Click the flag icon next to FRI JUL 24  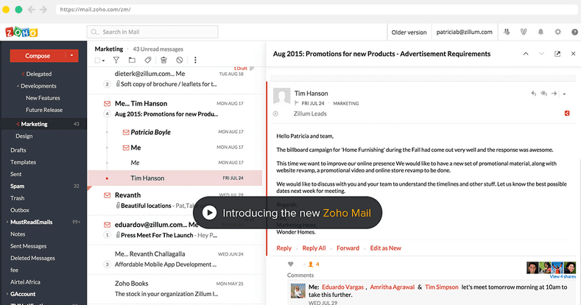click(297, 103)
